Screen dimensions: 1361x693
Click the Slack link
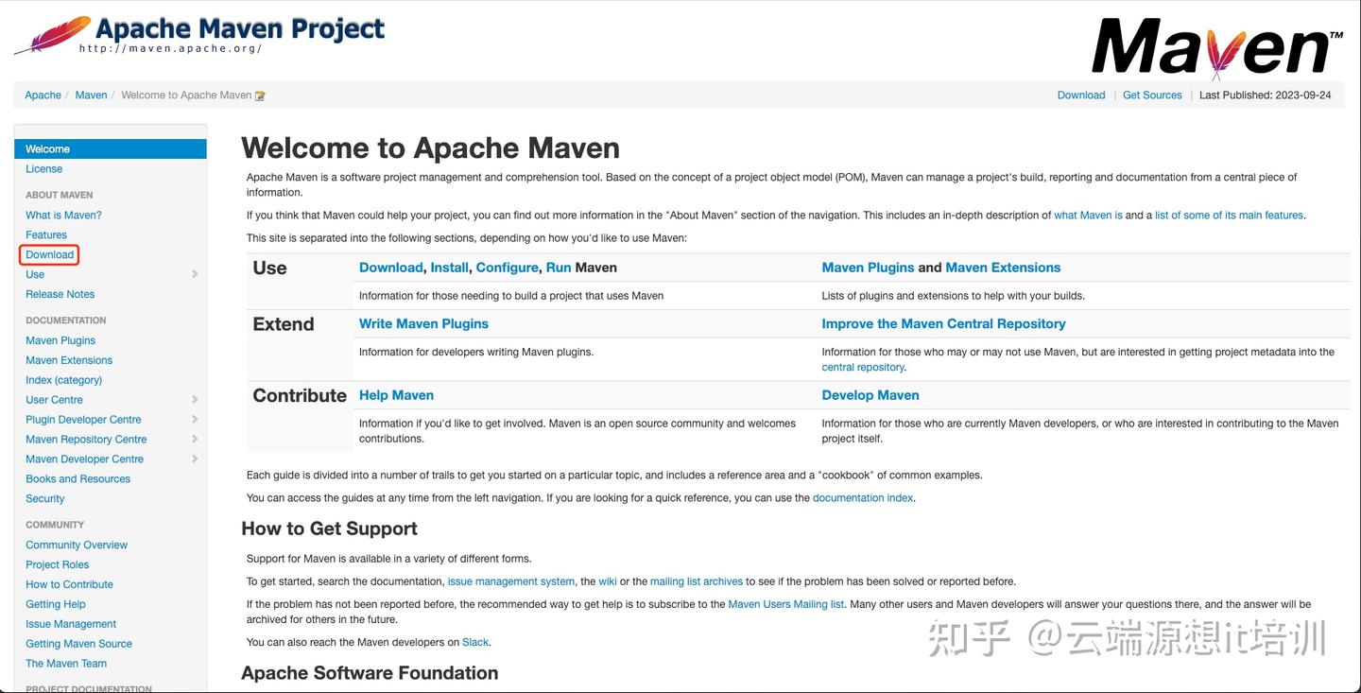(475, 642)
